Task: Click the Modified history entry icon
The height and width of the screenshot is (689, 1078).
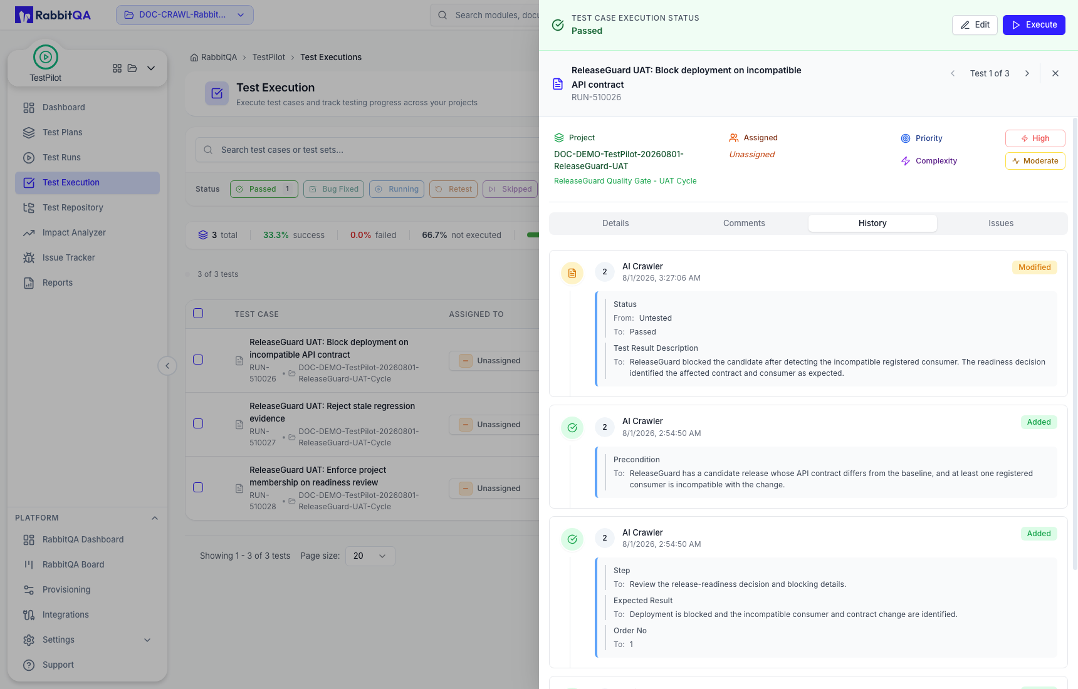Action: tap(572, 273)
